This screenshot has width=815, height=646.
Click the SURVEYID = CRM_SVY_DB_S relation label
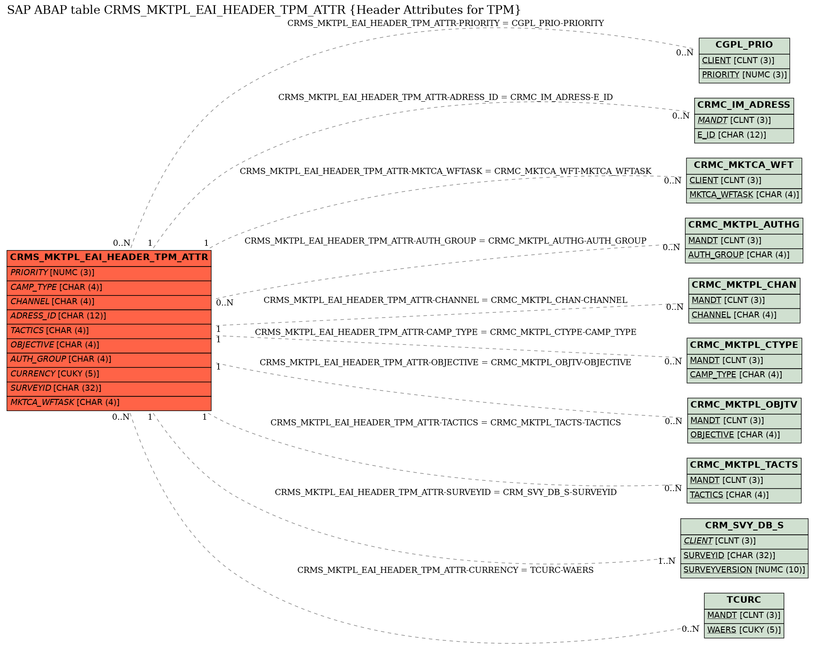tap(445, 492)
